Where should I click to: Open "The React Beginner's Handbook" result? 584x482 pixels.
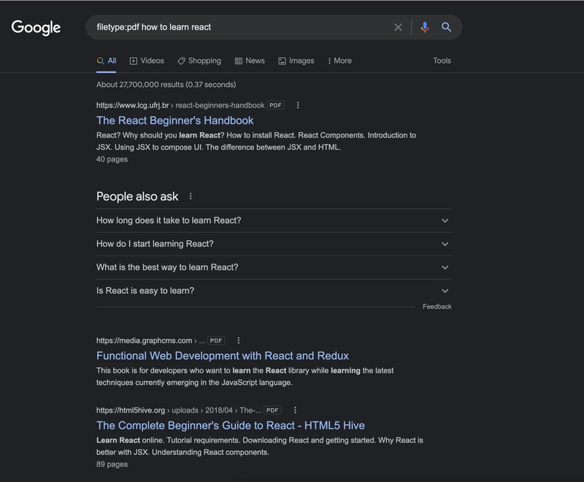174,120
